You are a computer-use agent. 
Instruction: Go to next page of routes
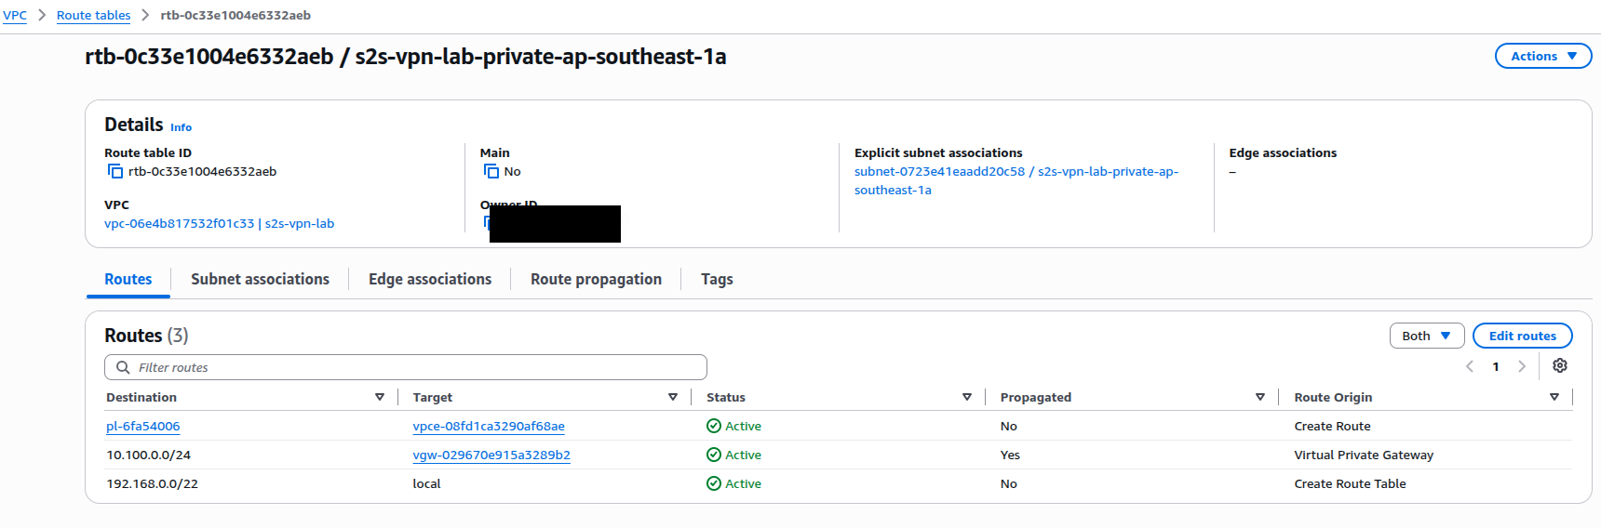(1522, 366)
